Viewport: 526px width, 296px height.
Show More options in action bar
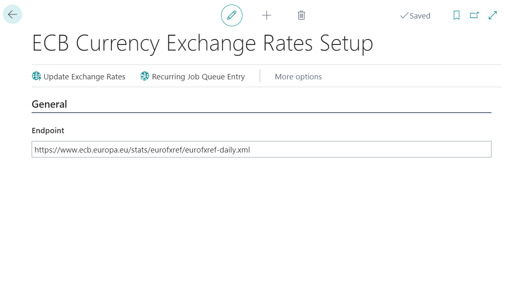coord(298,77)
